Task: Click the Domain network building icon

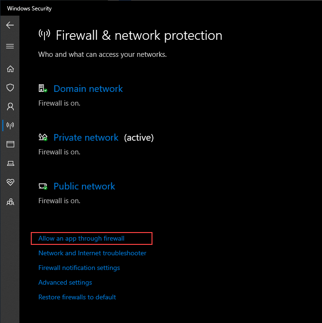Action: click(x=43, y=89)
